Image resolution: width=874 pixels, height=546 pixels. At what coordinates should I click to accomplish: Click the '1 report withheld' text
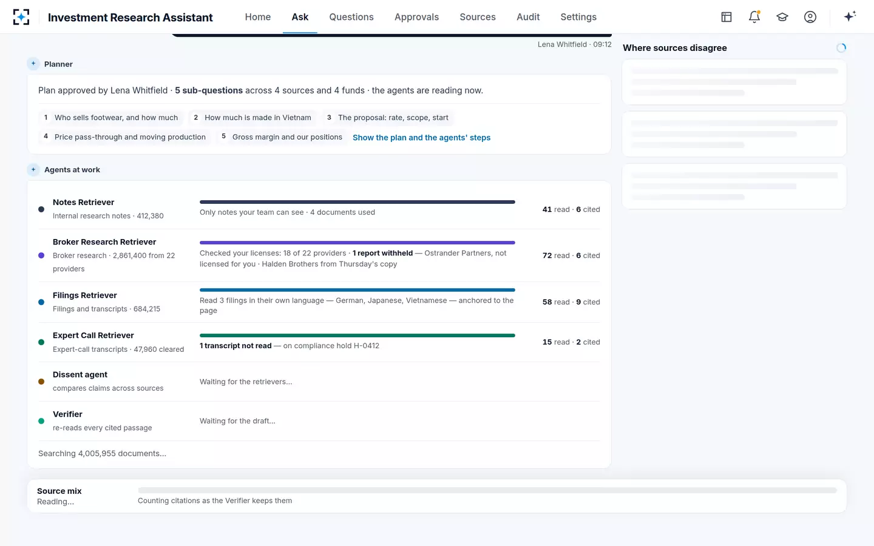pyautogui.click(x=382, y=254)
